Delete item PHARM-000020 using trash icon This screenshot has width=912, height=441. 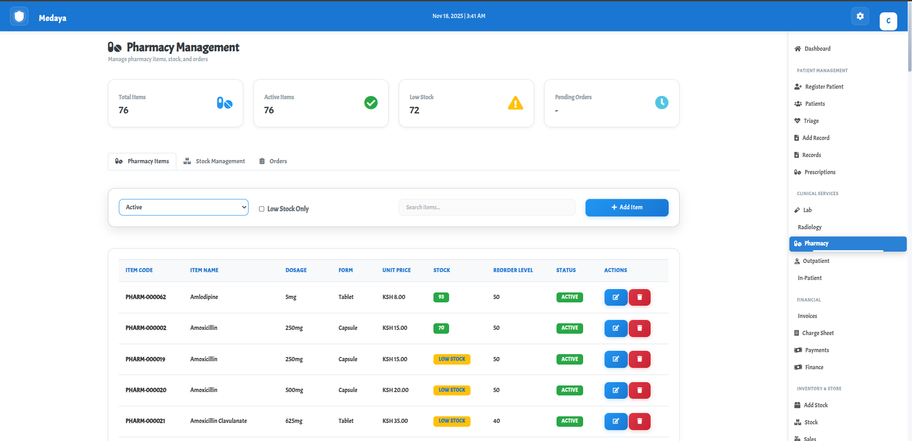coord(639,390)
